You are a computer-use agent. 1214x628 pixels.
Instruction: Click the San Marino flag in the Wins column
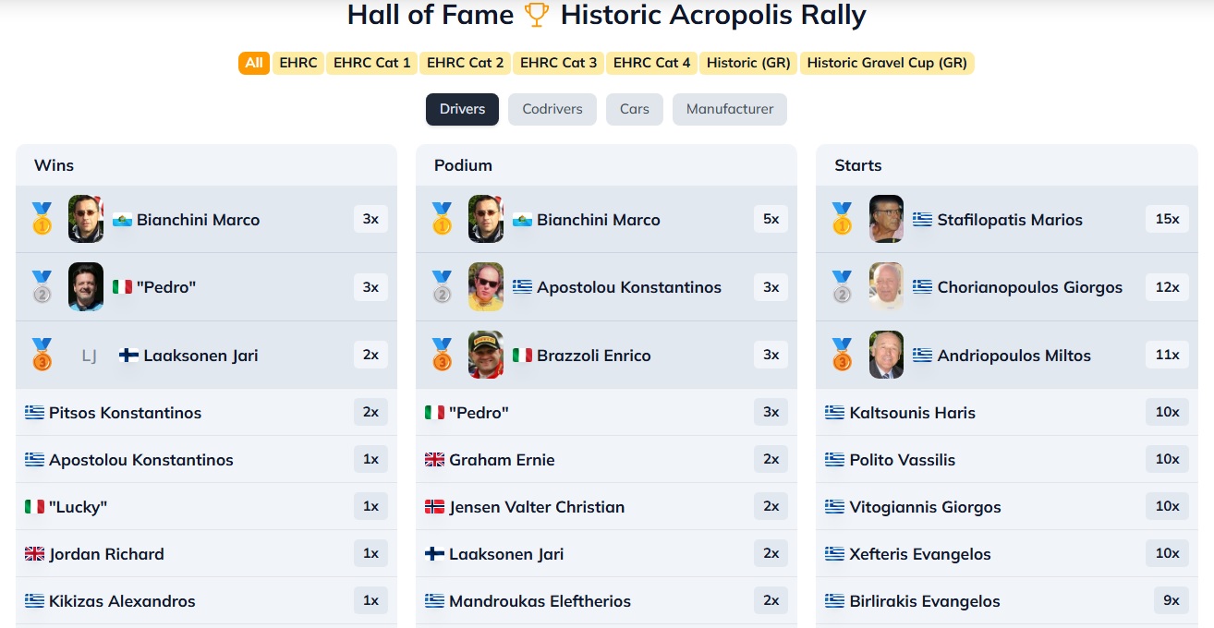coord(122,220)
